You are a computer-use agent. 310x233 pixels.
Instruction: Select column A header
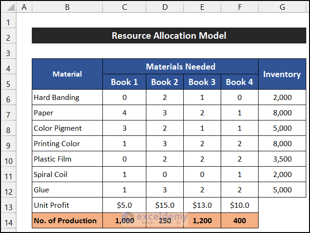[x=24, y=7]
